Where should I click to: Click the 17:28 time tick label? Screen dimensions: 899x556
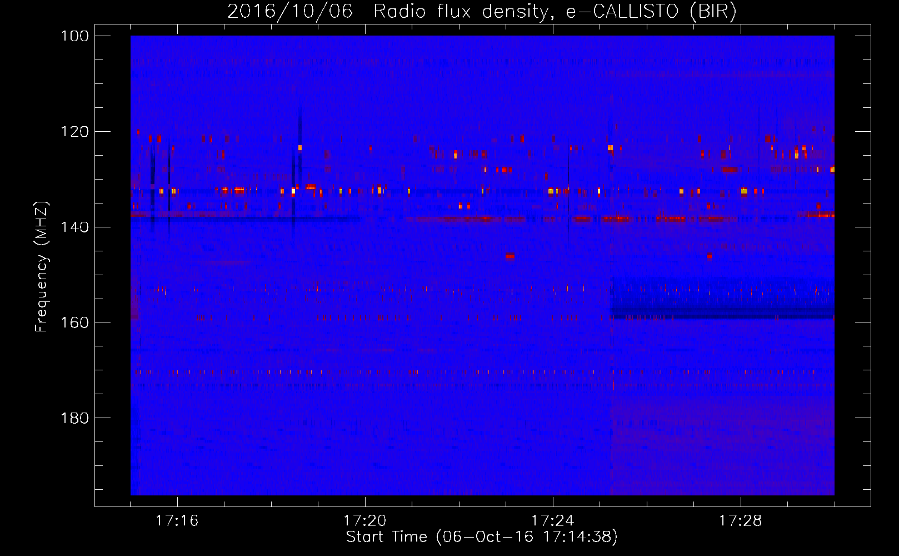click(740, 521)
